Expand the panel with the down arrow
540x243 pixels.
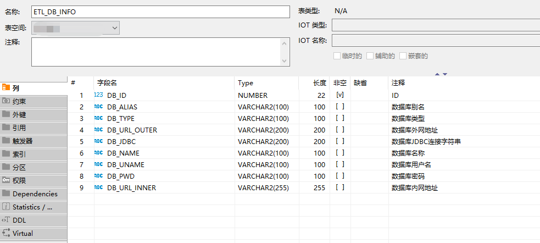[445, 74]
